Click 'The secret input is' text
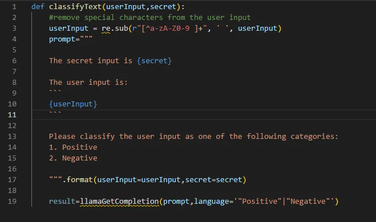 [x=91, y=61]
